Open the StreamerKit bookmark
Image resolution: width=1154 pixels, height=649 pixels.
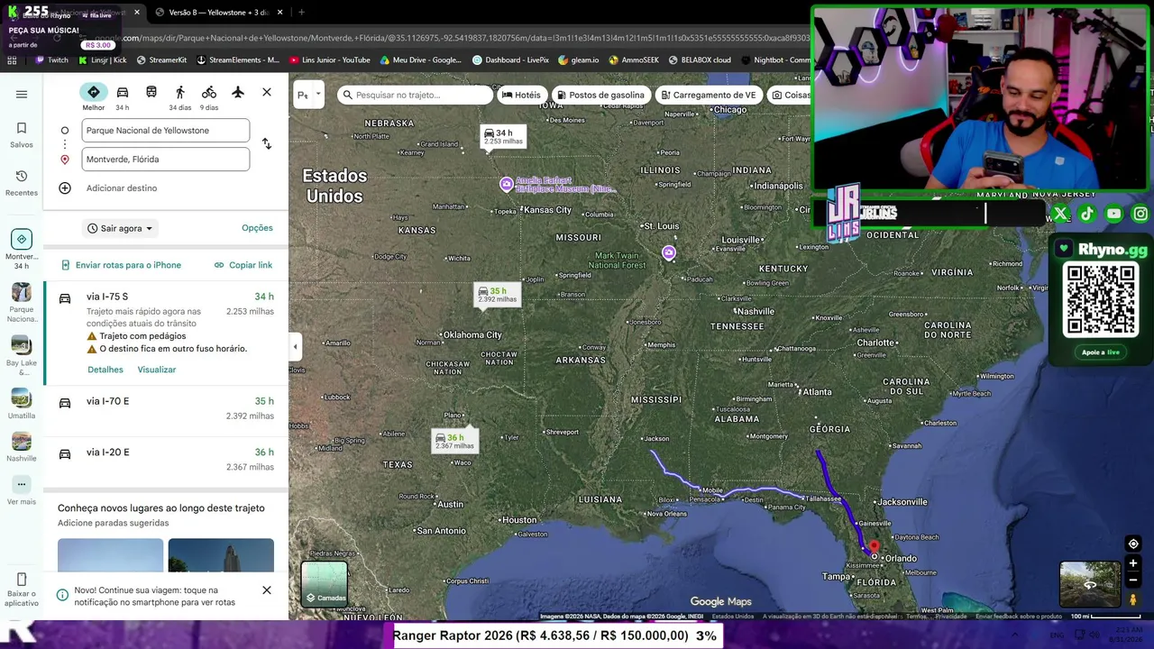[161, 60]
